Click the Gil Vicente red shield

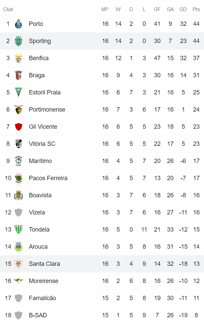click(18, 127)
